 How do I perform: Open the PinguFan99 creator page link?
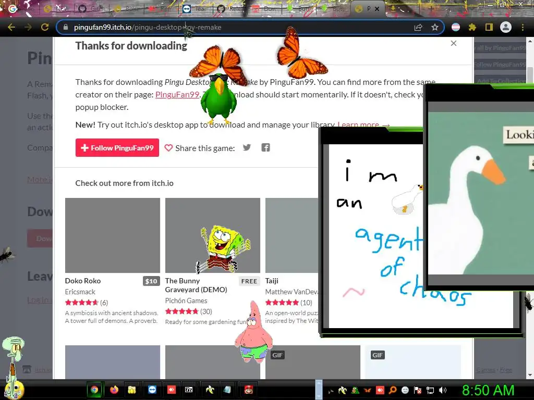click(177, 95)
